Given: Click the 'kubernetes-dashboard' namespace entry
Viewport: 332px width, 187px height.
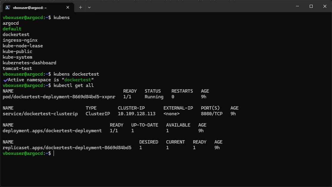Looking at the screenshot, I should pyautogui.click(x=29, y=63).
